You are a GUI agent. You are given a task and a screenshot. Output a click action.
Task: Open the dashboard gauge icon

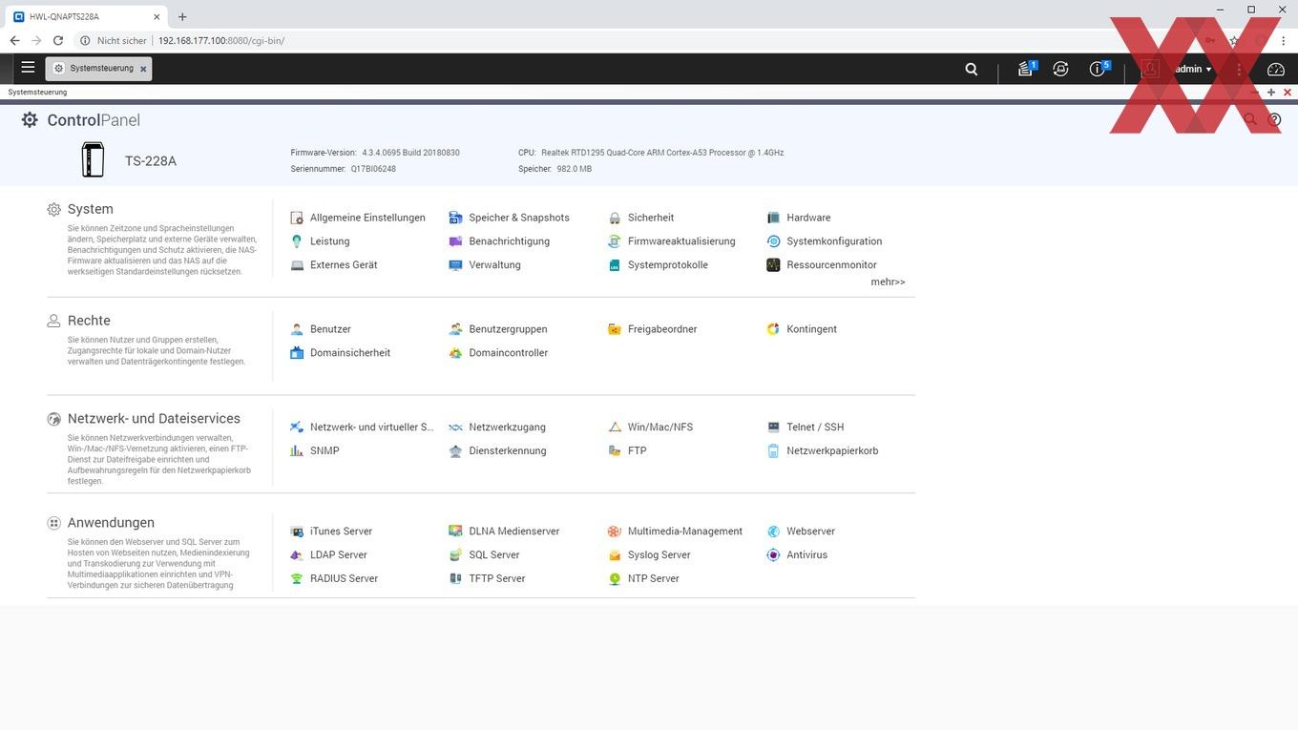(1276, 69)
